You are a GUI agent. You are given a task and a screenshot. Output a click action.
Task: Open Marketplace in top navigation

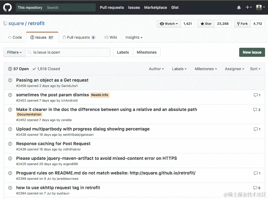click(x=155, y=7)
